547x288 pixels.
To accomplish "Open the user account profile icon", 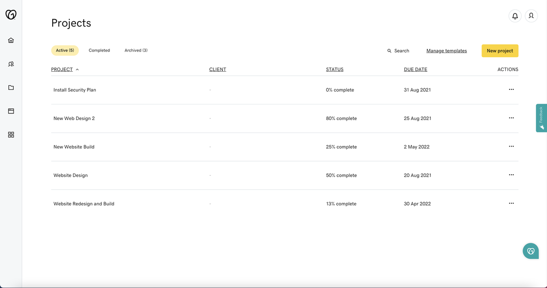I will click(531, 16).
